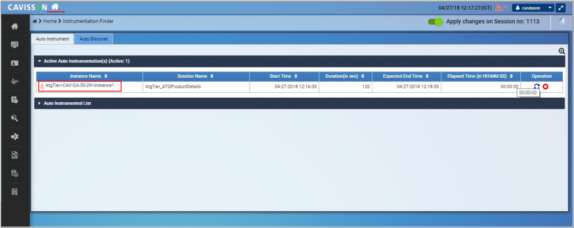Screen dimensions: 574x228
Task: Click the Apply changes on Session no: 1113 label
Action: pyautogui.click(x=493, y=22)
